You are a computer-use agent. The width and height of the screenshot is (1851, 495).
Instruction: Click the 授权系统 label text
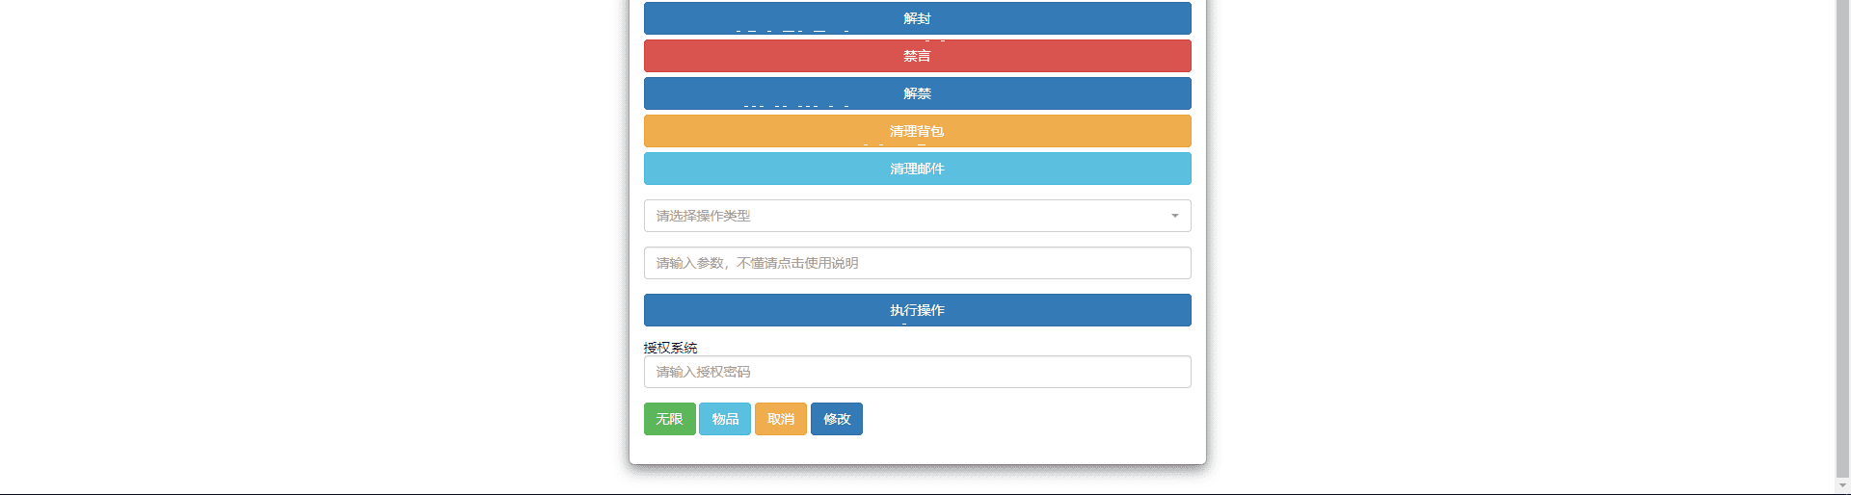click(670, 347)
